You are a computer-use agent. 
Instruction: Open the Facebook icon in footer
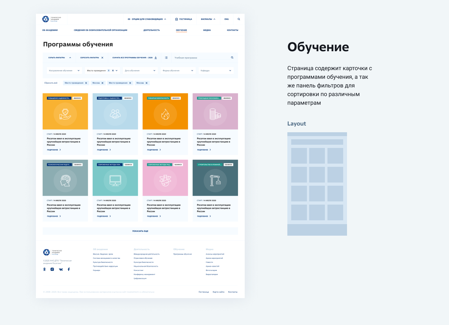[69, 269]
